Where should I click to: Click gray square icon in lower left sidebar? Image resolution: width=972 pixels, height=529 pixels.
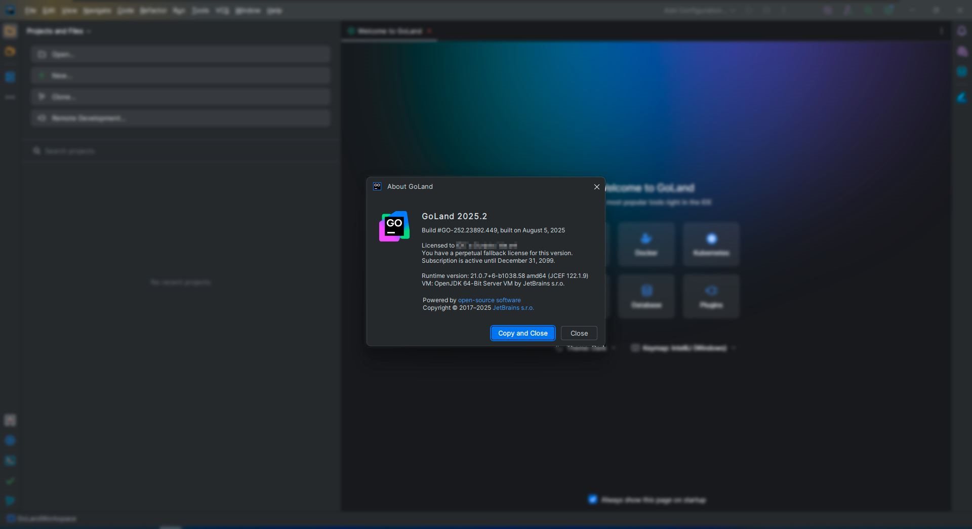(10, 420)
